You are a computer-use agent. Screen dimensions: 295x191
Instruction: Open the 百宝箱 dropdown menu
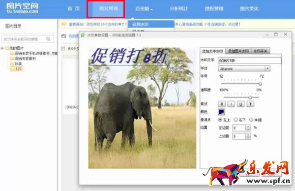click(x=144, y=9)
